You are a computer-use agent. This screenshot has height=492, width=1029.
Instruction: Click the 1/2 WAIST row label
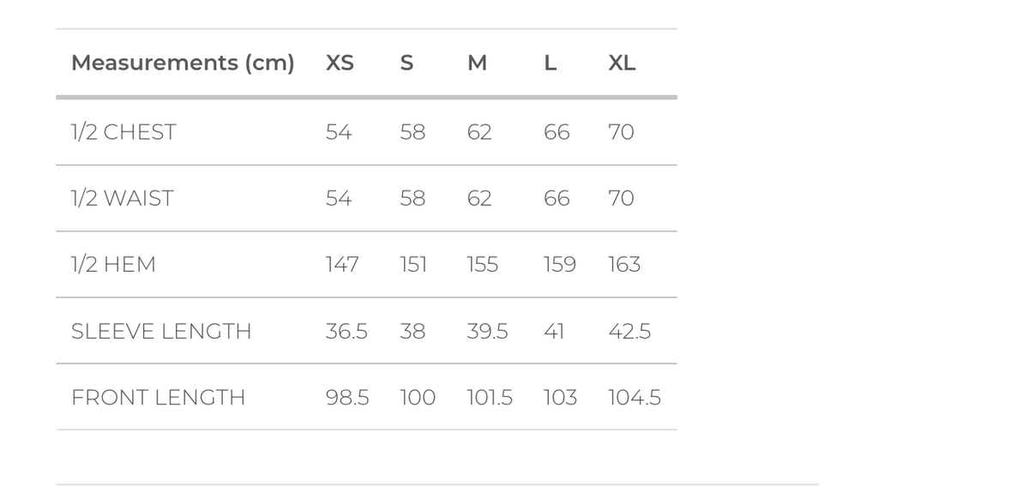pos(122,198)
